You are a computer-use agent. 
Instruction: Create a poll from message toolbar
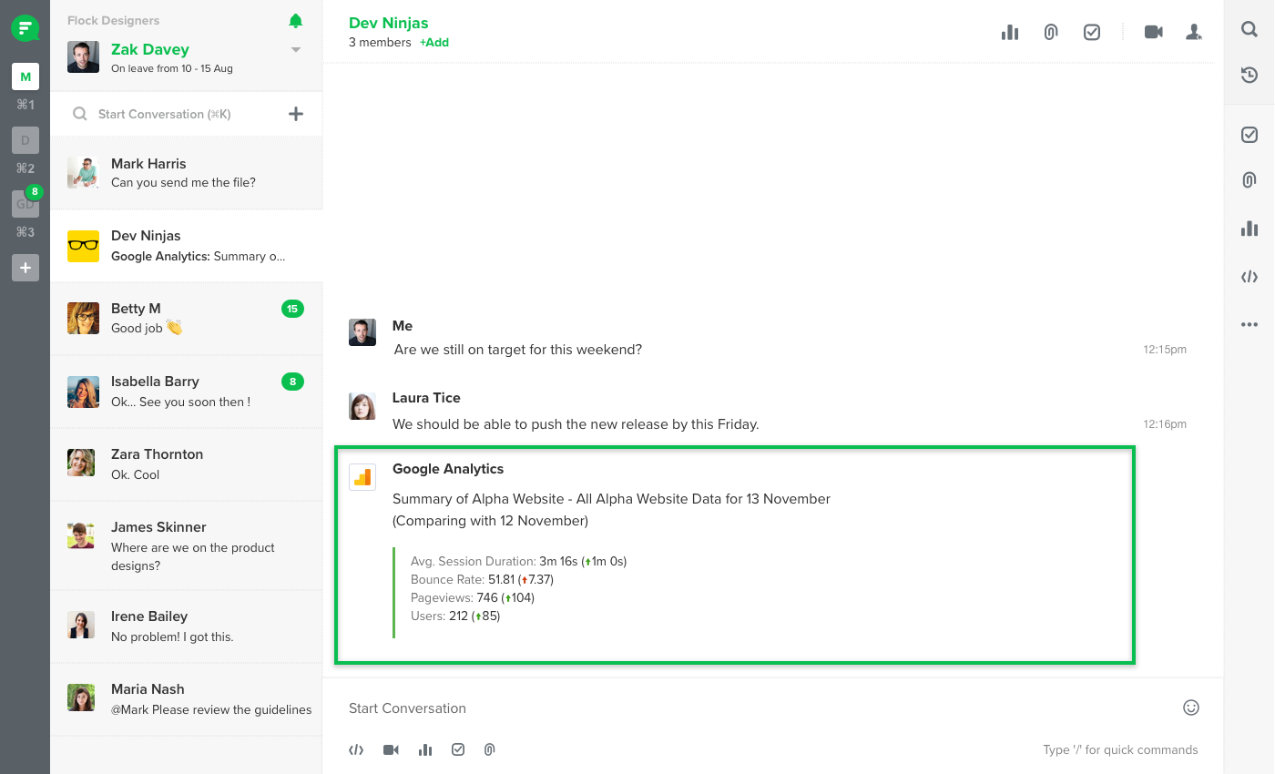[x=425, y=750]
